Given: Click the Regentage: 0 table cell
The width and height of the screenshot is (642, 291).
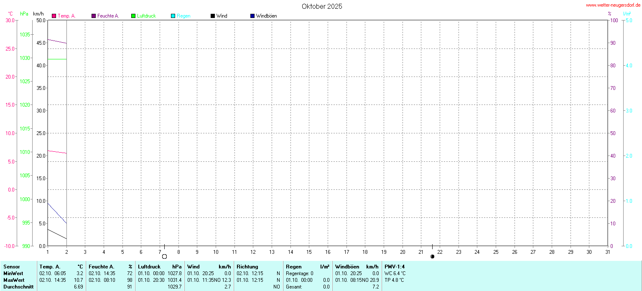Looking at the screenshot, I should click(300, 273).
